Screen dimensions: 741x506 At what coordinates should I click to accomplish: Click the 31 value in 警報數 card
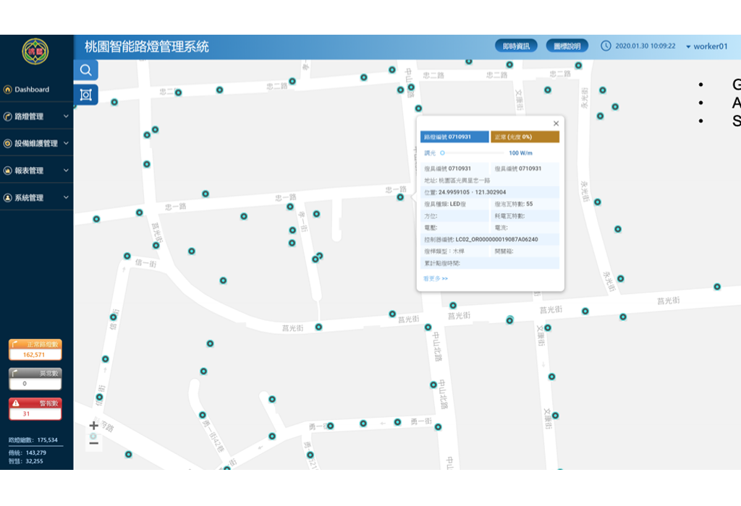pyautogui.click(x=27, y=414)
